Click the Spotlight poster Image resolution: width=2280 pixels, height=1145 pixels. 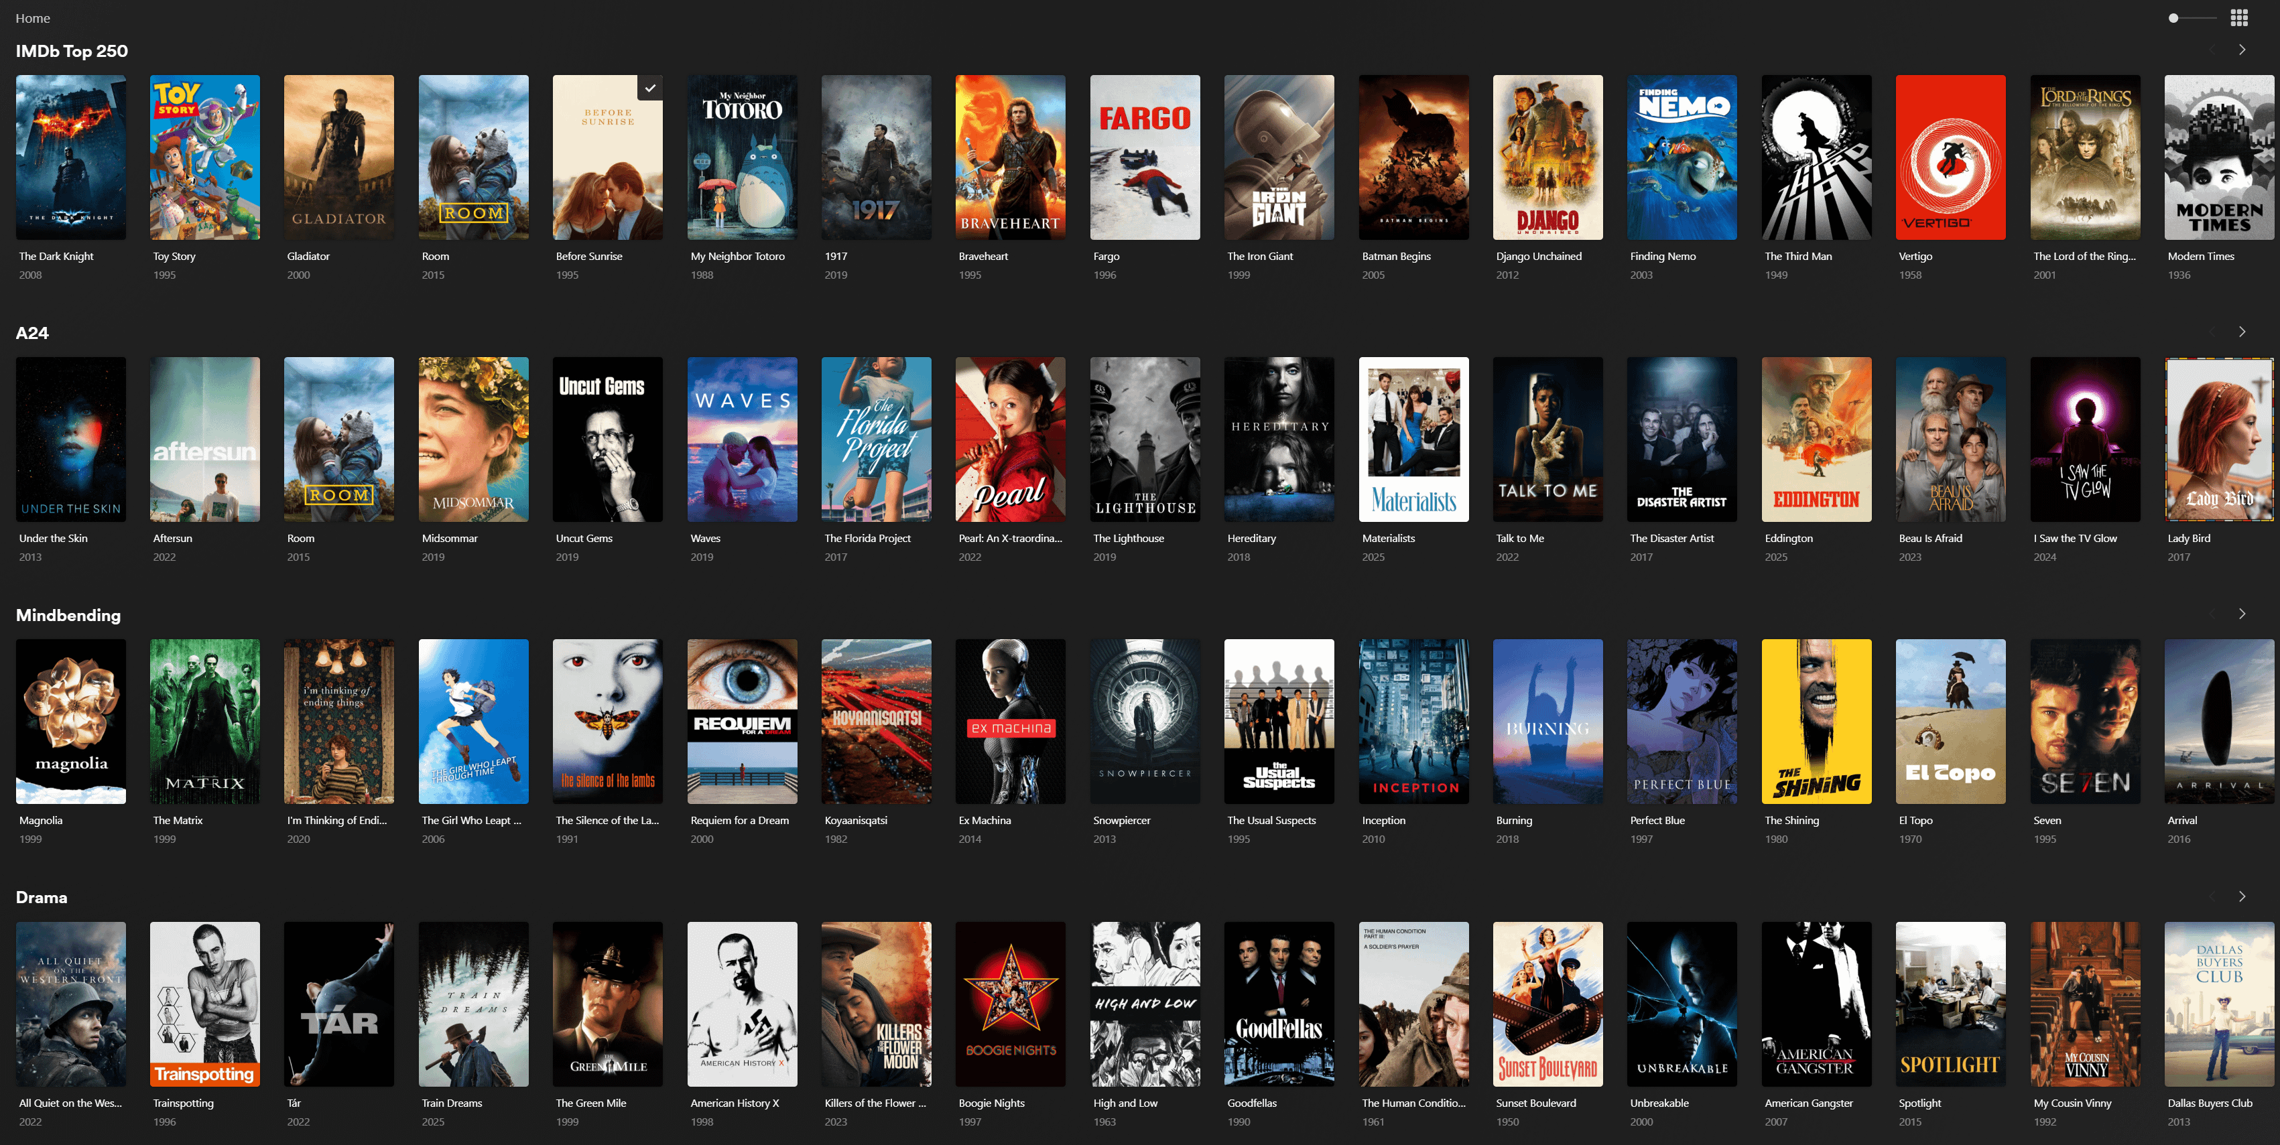[x=1951, y=1004]
